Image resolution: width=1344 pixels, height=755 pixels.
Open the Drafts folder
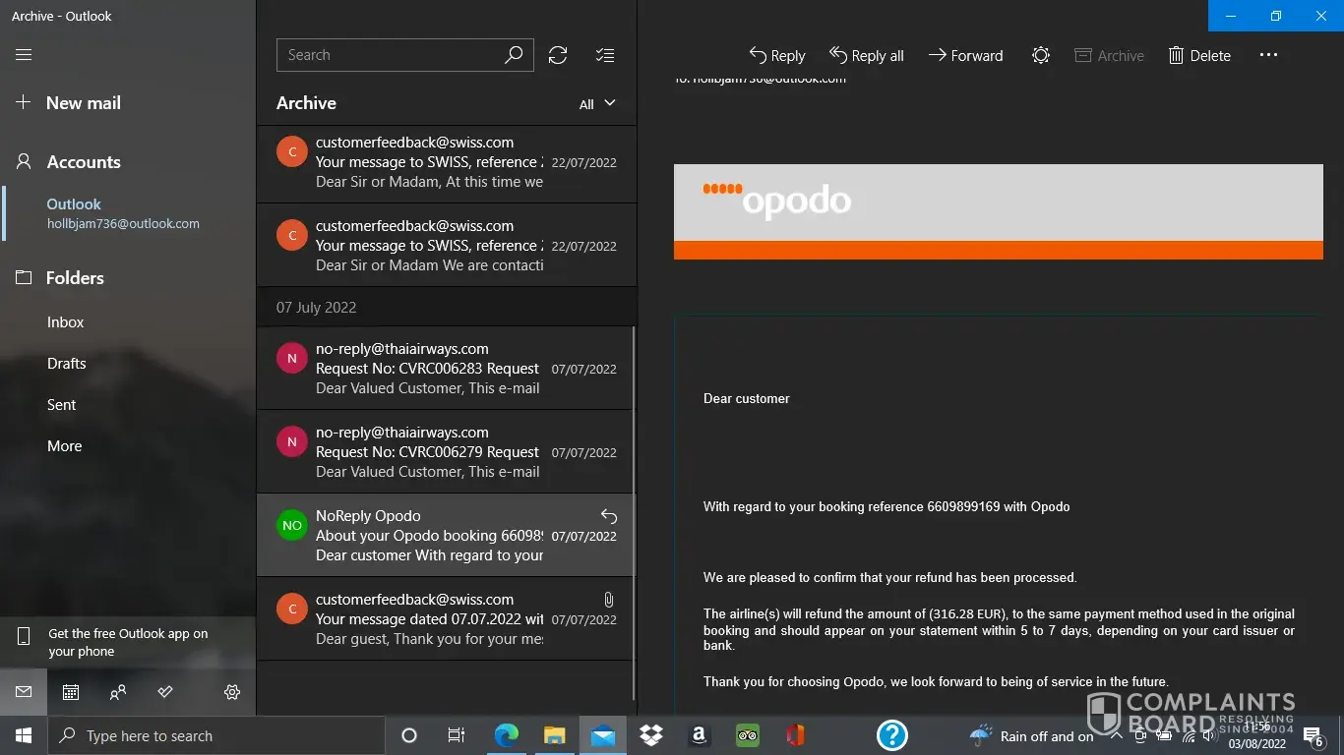pyautogui.click(x=66, y=363)
